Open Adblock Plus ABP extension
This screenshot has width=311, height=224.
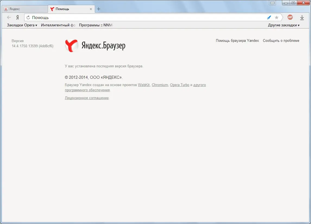tap(290, 17)
